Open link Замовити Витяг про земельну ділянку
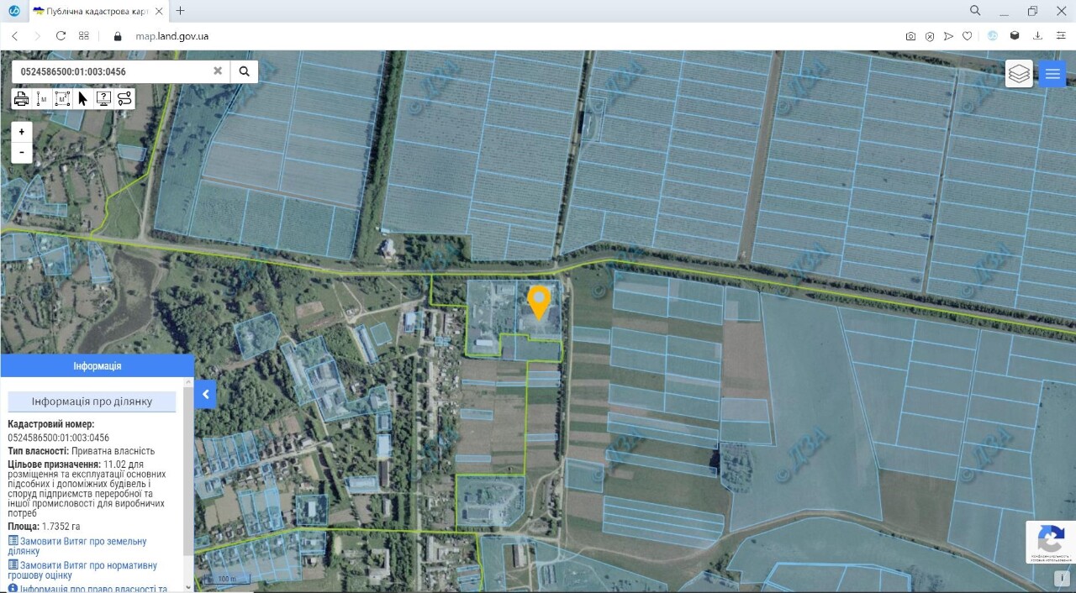Viewport: 1076px width, 593px height. (x=76, y=546)
